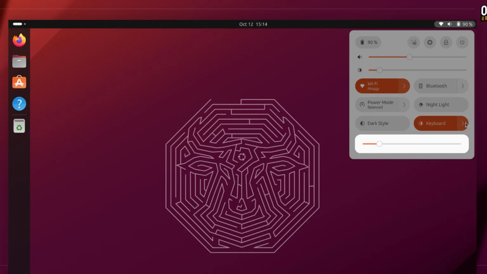Expand the Power Mode options
The width and height of the screenshot is (487, 274).
(x=404, y=105)
